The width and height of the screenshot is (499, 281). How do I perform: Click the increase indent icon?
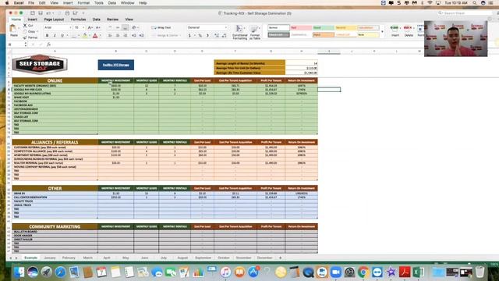point(142,36)
